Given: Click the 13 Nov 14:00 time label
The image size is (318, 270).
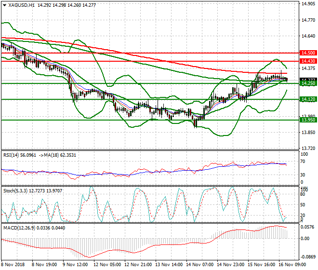Looking at the screenshot, I should click(169, 265).
